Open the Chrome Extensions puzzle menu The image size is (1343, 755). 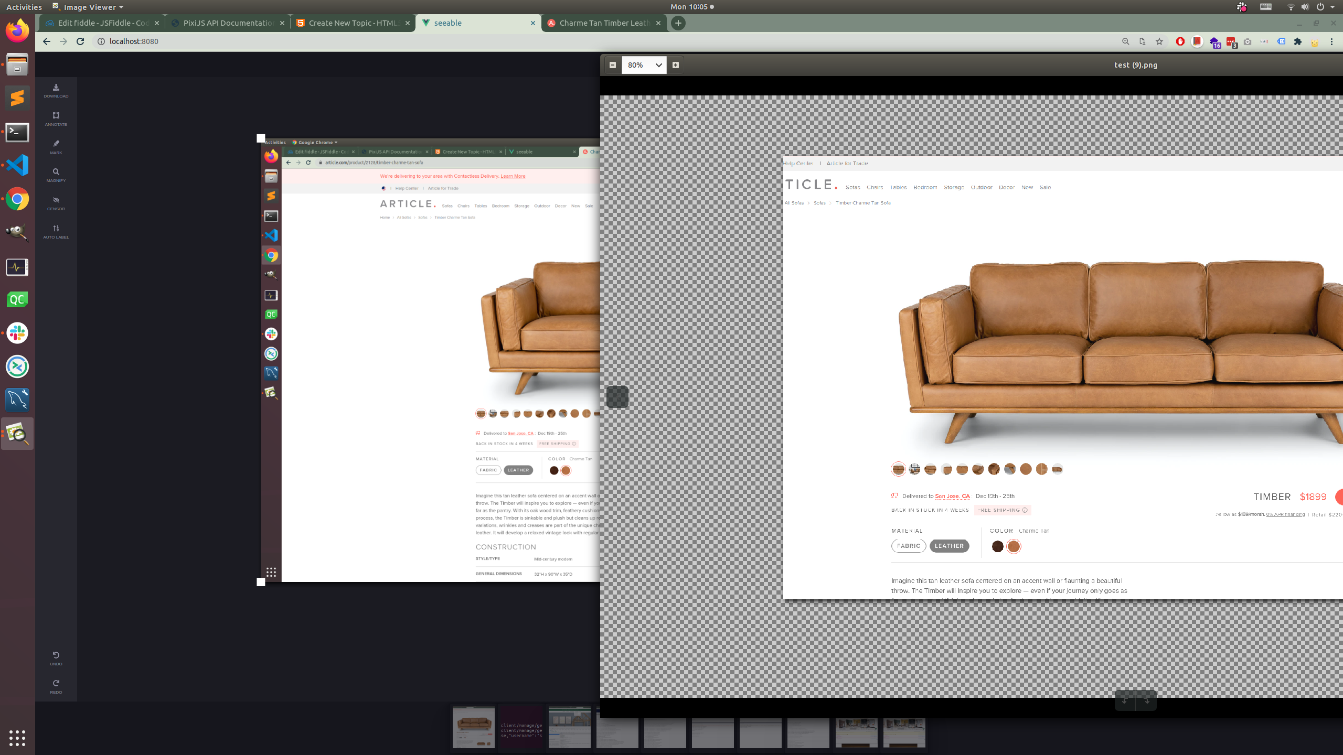click(1298, 41)
